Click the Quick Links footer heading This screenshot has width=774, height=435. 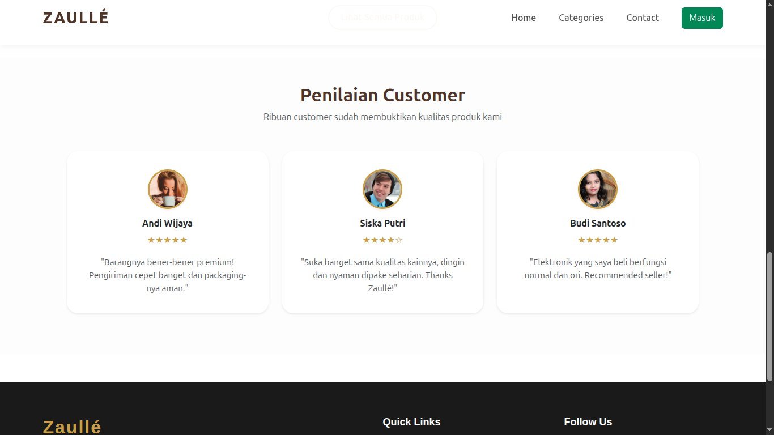(411, 422)
